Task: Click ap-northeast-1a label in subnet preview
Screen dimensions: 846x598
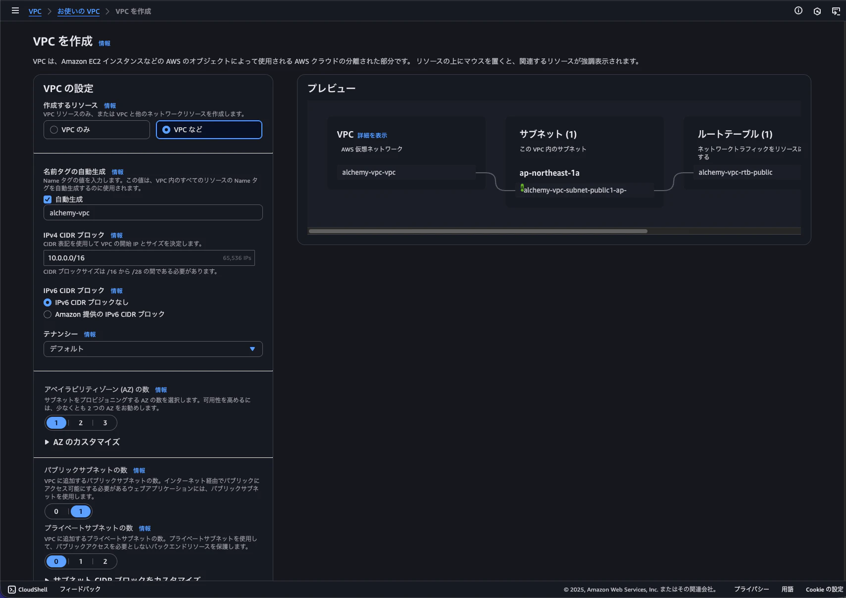Action: click(x=549, y=173)
